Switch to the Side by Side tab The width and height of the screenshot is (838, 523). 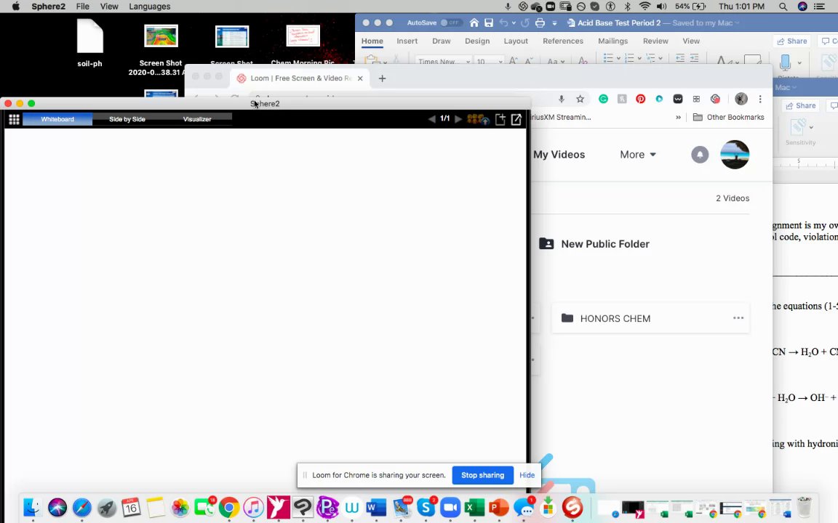[127, 119]
